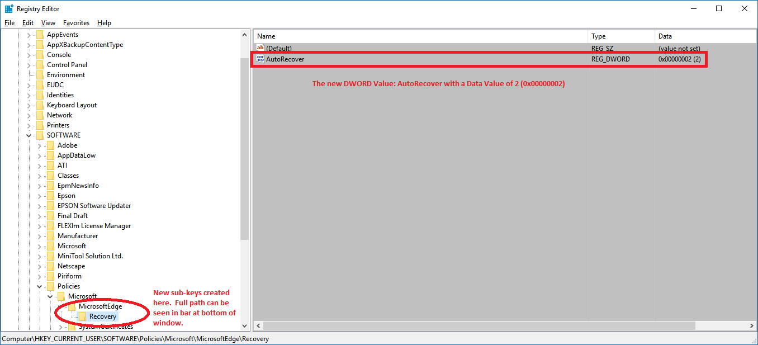Expand the Classes key
Image resolution: width=758 pixels, height=345 pixels.
click(x=39, y=176)
